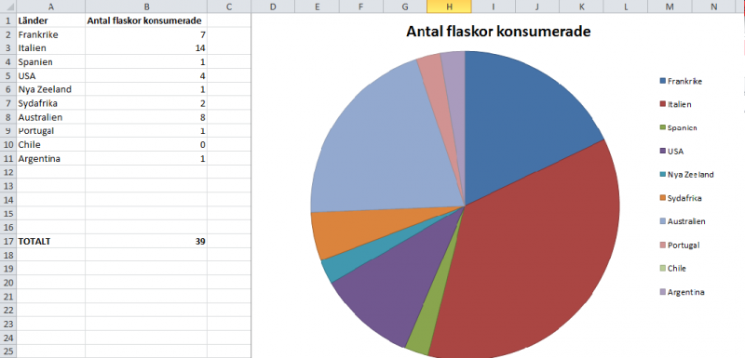Click the Italien cell in column A

click(51, 48)
